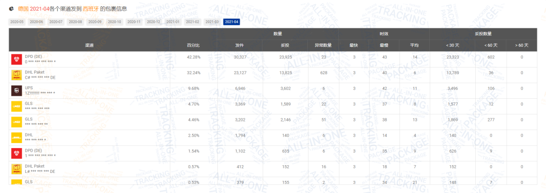The height and width of the screenshot is (193, 546).
Task: Click the DHL Paket logo in 32.24% row
Action: coord(16,75)
